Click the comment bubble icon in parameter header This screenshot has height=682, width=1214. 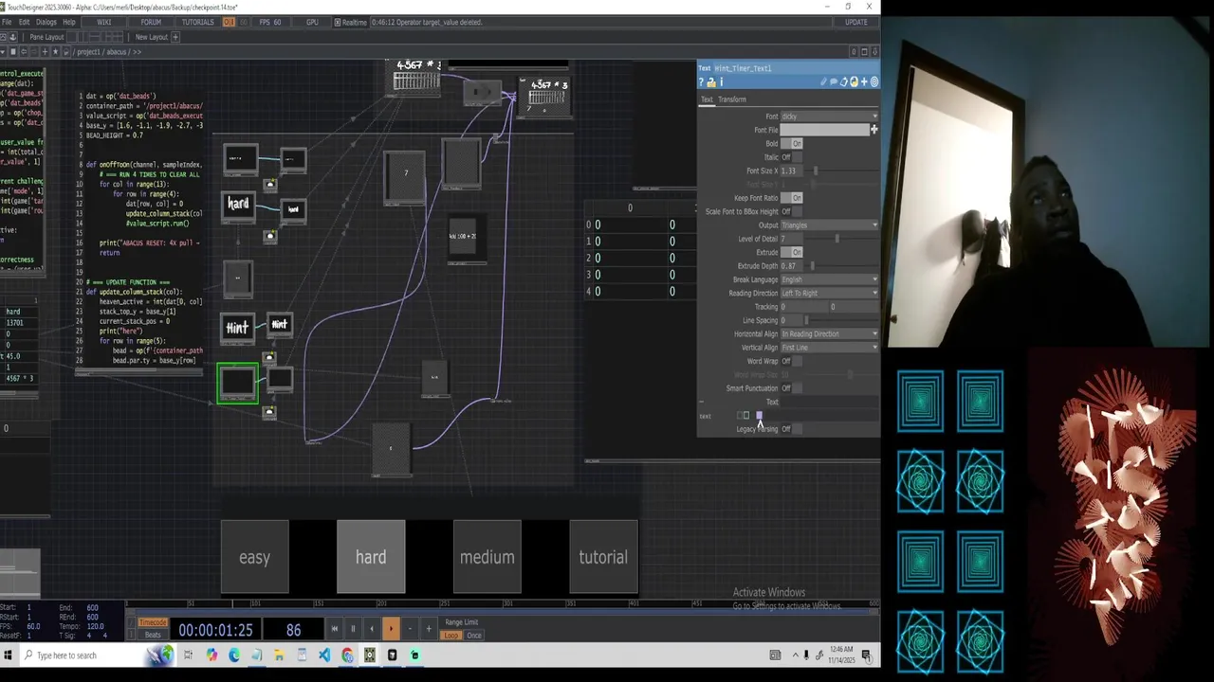point(834,82)
